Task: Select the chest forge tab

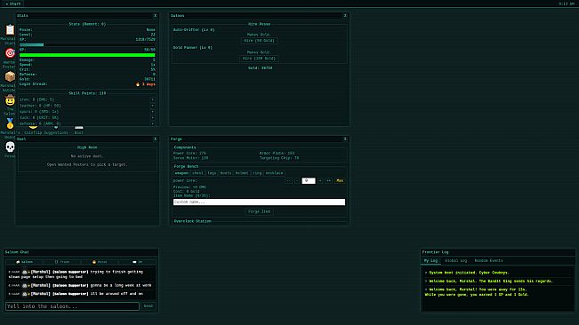Action: [197, 173]
